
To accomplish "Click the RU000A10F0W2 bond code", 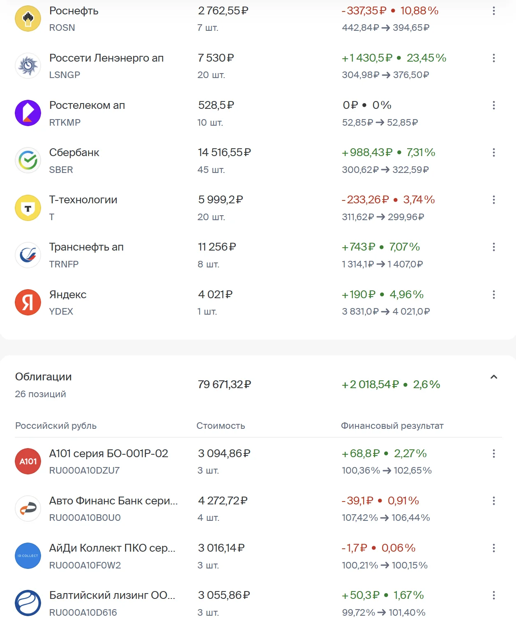I will click(x=85, y=565).
